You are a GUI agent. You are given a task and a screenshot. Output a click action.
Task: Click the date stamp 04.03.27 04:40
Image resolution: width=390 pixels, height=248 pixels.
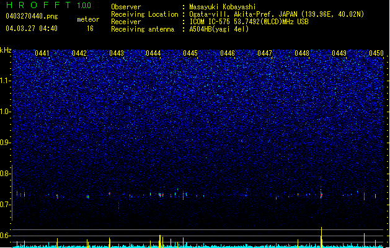point(32,29)
